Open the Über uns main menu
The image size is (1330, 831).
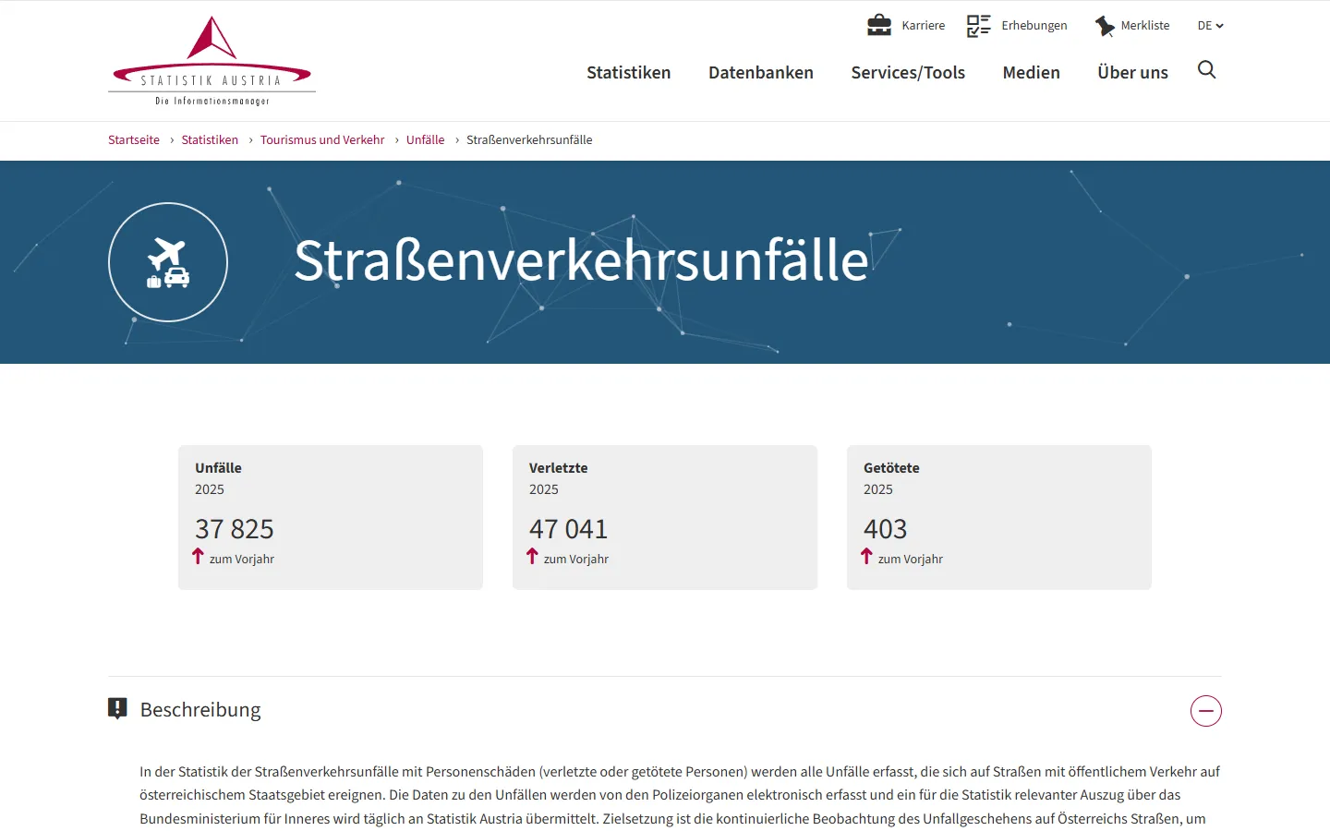tap(1132, 72)
